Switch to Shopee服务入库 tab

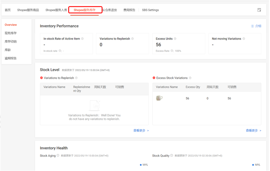point(56,10)
